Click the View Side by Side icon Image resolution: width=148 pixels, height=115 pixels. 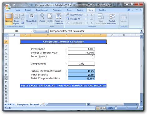91,15
